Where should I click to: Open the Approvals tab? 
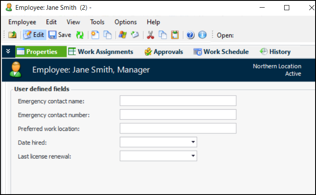click(164, 52)
